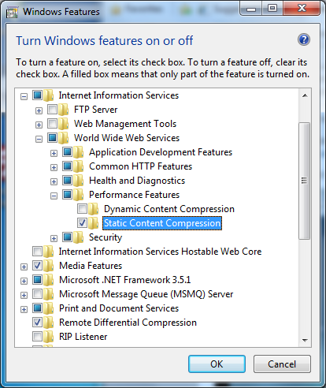Enable the Dynamic Content Compression checkbox
Screen dimensions: 326x388
coord(82,208)
